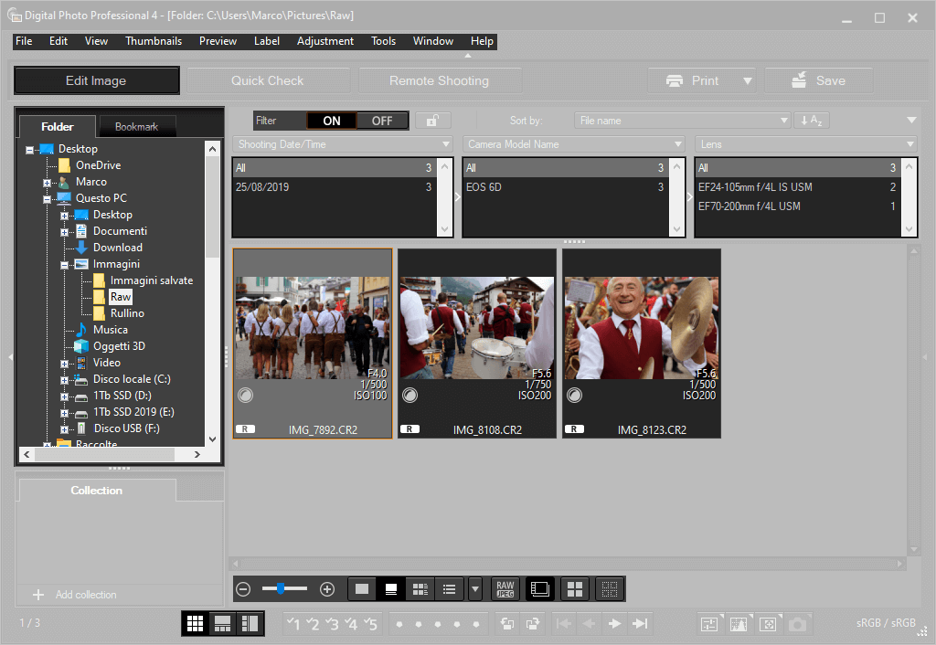
Task: Click Add collection
Action: pyautogui.click(x=75, y=595)
